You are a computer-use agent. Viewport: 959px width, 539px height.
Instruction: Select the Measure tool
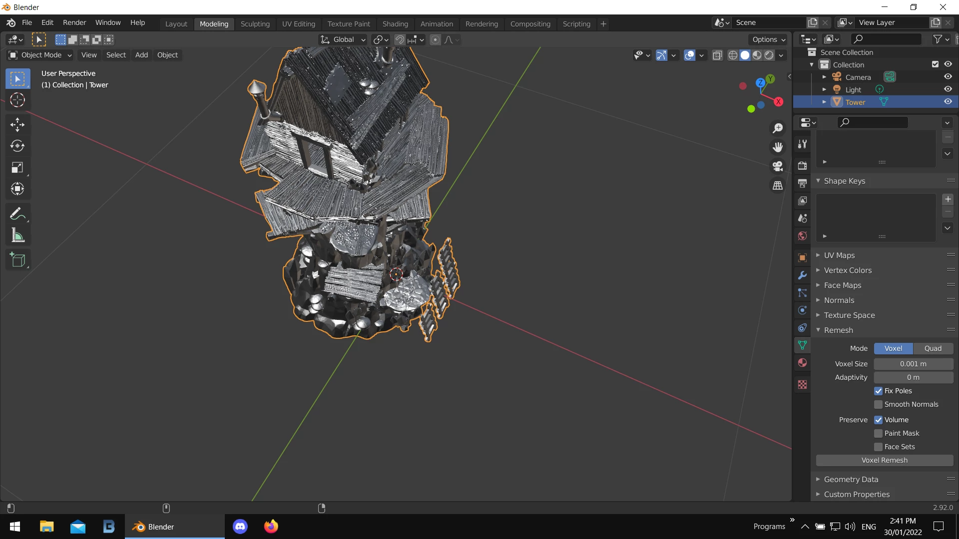point(17,236)
